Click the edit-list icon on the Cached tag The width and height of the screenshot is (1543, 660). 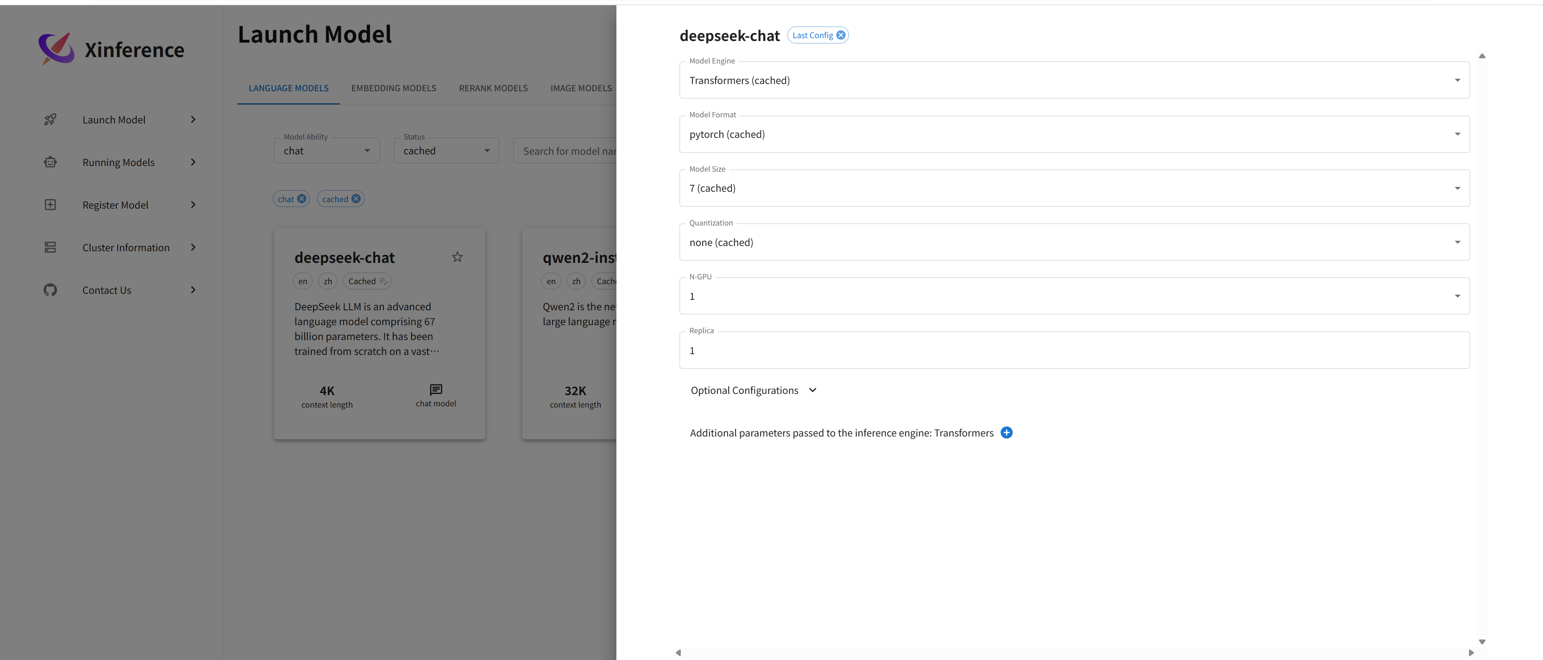[383, 281]
